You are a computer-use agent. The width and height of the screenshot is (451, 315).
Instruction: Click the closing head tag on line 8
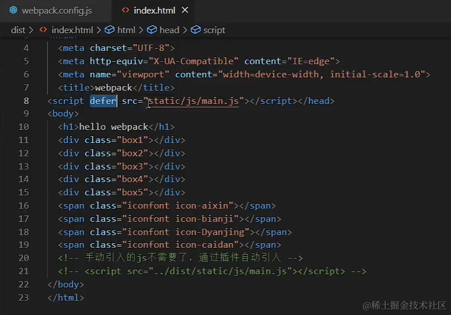[x=316, y=101]
